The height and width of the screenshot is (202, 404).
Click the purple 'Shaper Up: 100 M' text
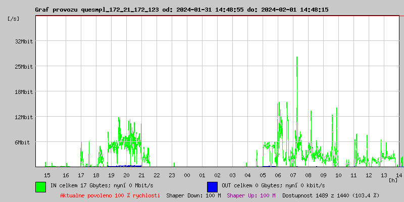pyautogui.click(x=251, y=195)
